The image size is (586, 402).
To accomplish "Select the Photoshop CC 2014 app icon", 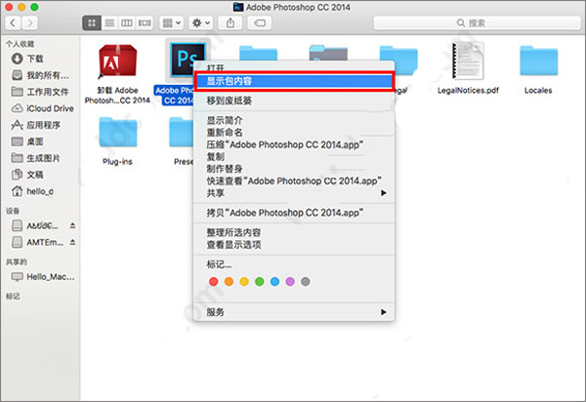I will tap(187, 60).
